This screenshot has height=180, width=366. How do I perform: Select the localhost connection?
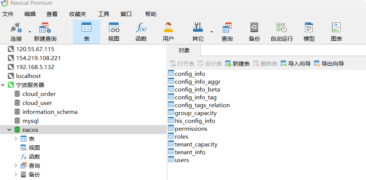pyautogui.click(x=28, y=76)
